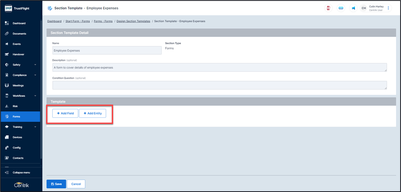Click the Devices icon in sidebar
Screen dimensions: 401x192
point(7,137)
